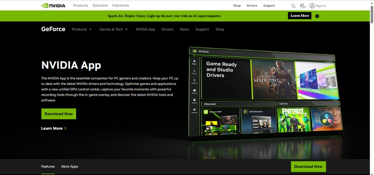Click Learn More button in green banner

[x=300, y=16]
